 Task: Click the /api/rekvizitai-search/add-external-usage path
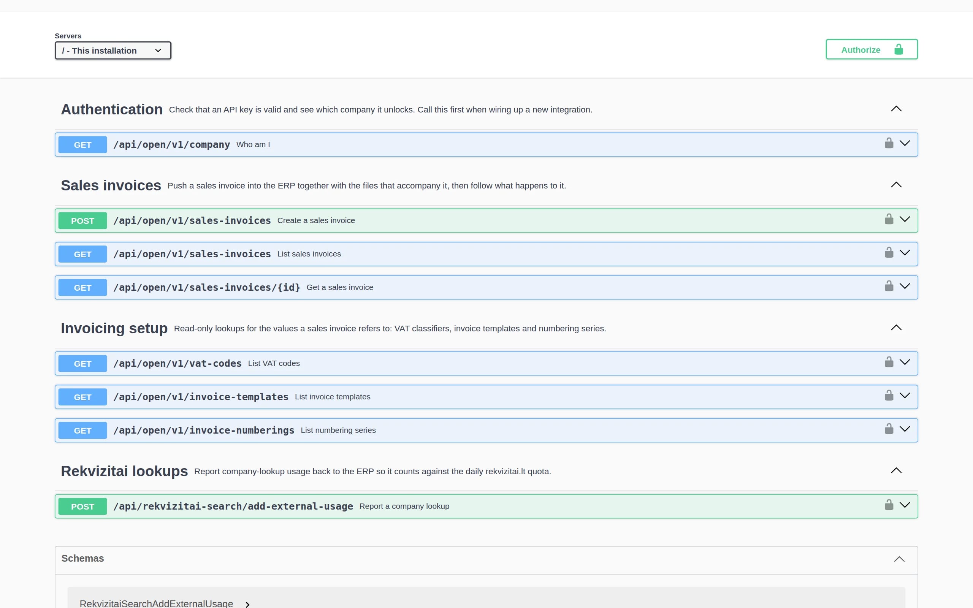[x=233, y=506]
